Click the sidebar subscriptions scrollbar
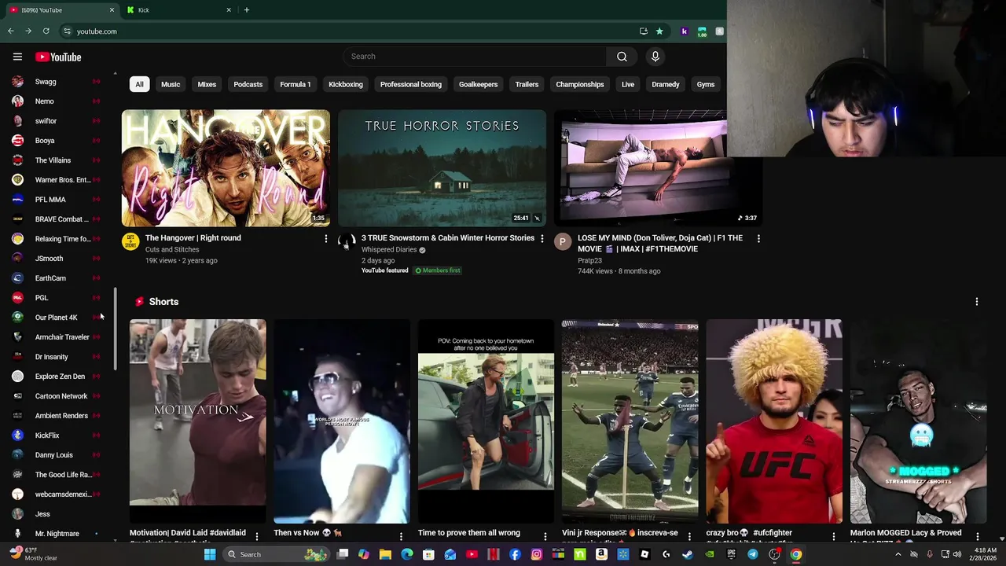The height and width of the screenshot is (566, 1006). [x=116, y=330]
